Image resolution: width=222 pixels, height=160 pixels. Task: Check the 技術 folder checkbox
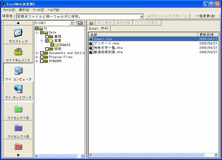click(47, 49)
